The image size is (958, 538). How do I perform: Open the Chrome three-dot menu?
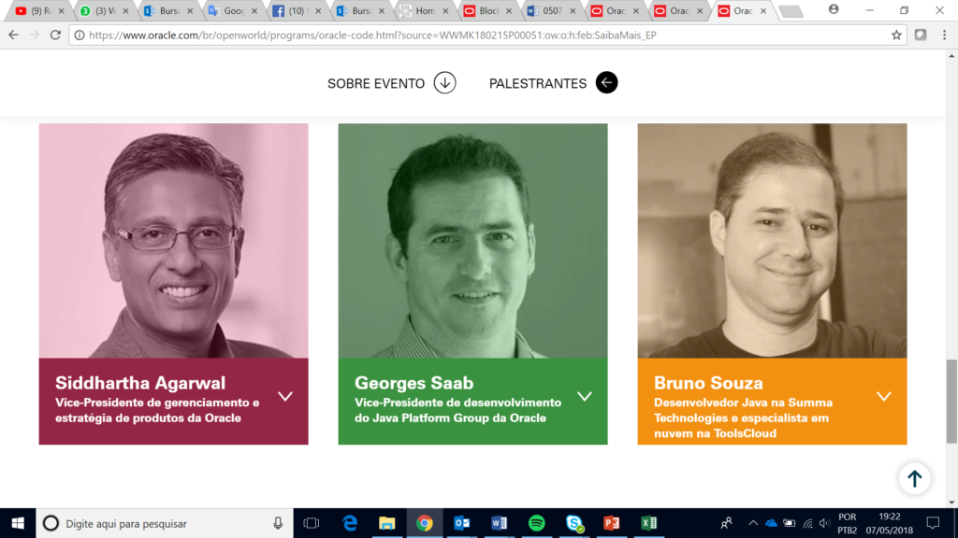point(944,35)
